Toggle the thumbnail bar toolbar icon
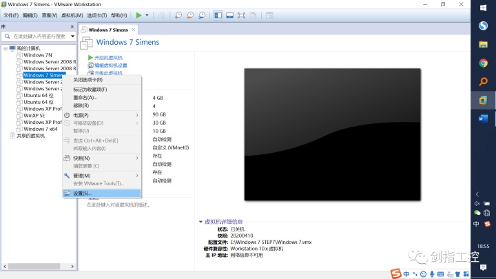This screenshot has height=279, width=496. 229,15
